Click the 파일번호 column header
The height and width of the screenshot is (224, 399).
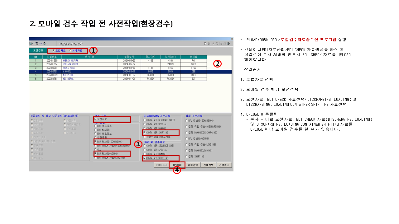(x=52, y=57)
